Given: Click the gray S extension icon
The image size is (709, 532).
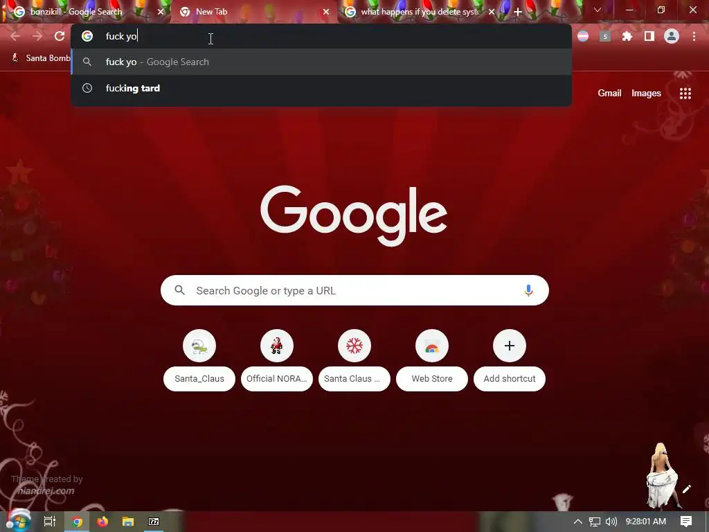Looking at the screenshot, I should [x=605, y=36].
